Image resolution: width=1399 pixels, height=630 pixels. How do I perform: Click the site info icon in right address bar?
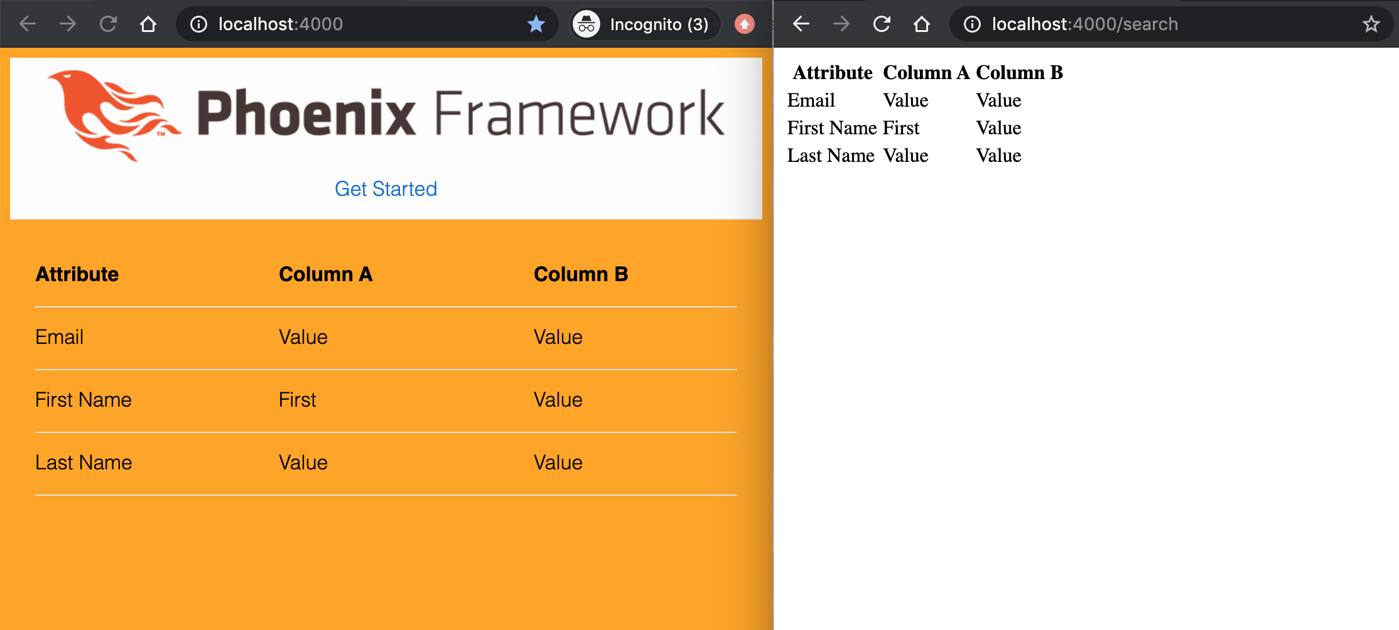click(972, 24)
